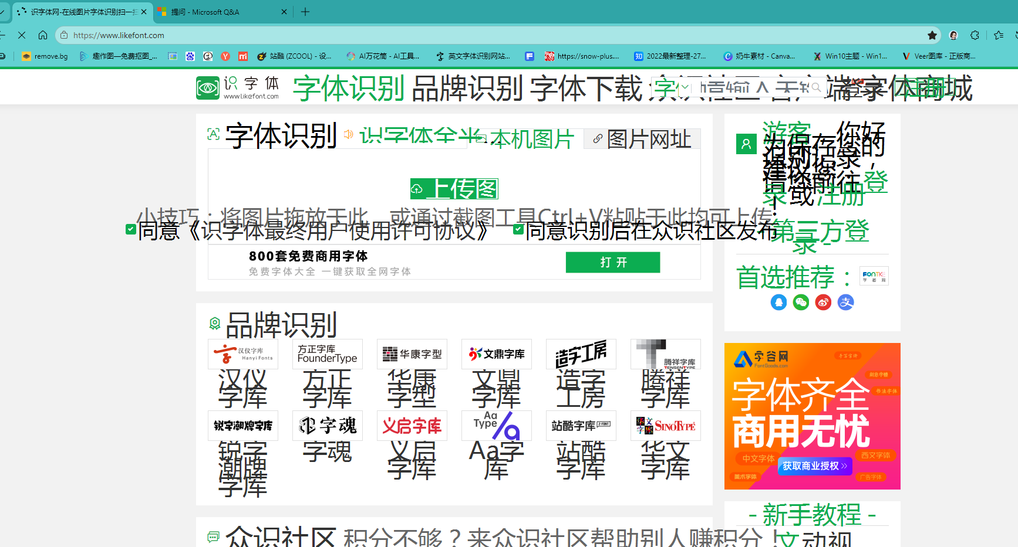
Task: Open the 义启字库 brand logo
Action: pyautogui.click(x=412, y=426)
